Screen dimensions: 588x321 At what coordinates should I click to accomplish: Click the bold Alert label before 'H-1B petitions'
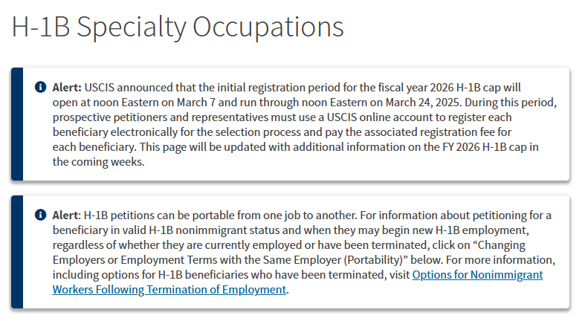click(x=66, y=215)
